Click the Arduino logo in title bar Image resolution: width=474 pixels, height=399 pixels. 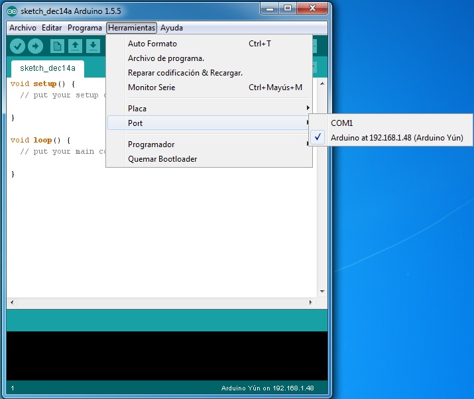12,11
